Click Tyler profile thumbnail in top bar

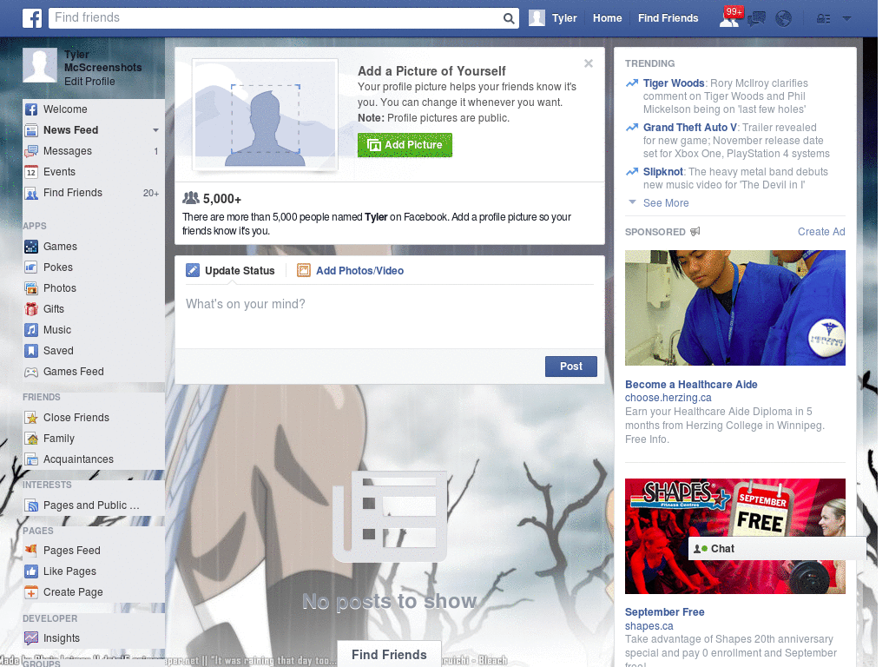coord(537,18)
